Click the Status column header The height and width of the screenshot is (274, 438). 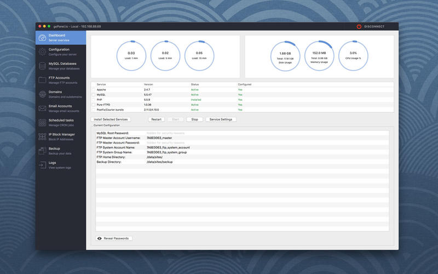(x=195, y=84)
